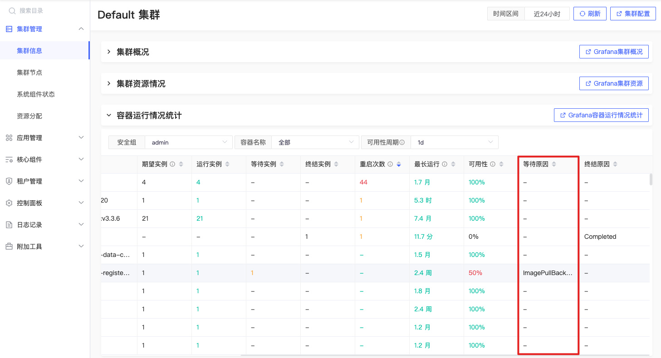Select 集群节点 in sidebar

click(x=29, y=73)
